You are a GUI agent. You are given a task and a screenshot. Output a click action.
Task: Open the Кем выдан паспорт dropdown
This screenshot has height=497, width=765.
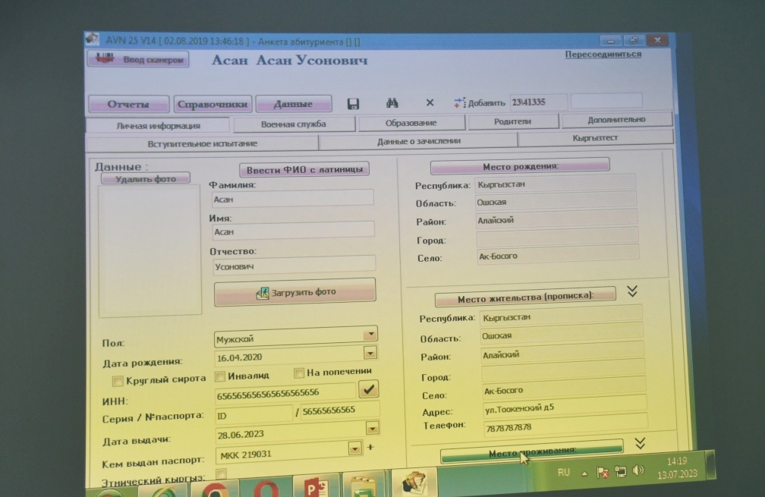click(354, 448)
